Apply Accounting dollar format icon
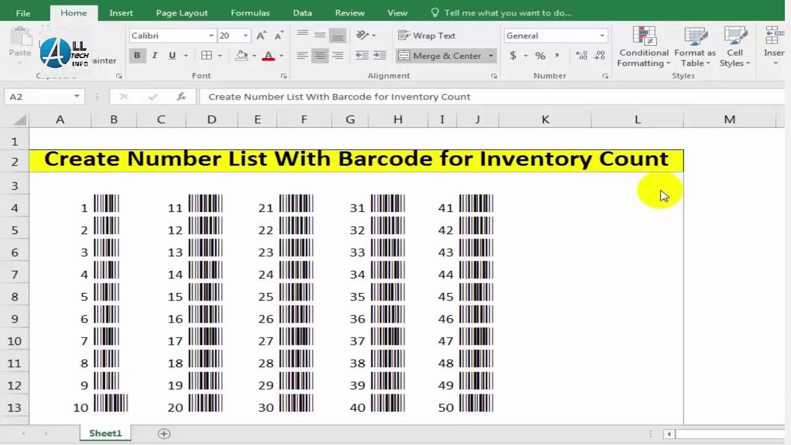 point(513,56)
